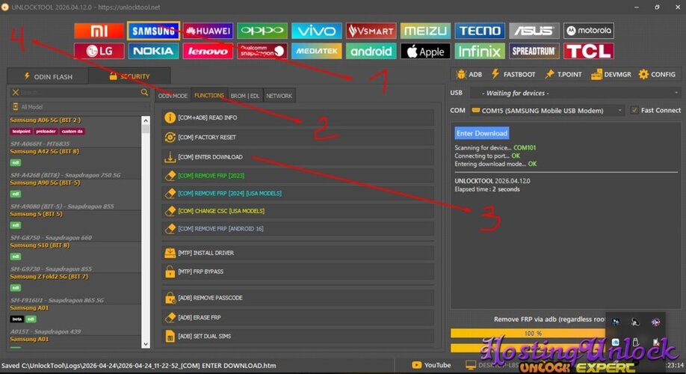This screenshot has height=374, width=686.
Task: Switch to the ODIN FLASH tab
Action: [x=48, y=76]
